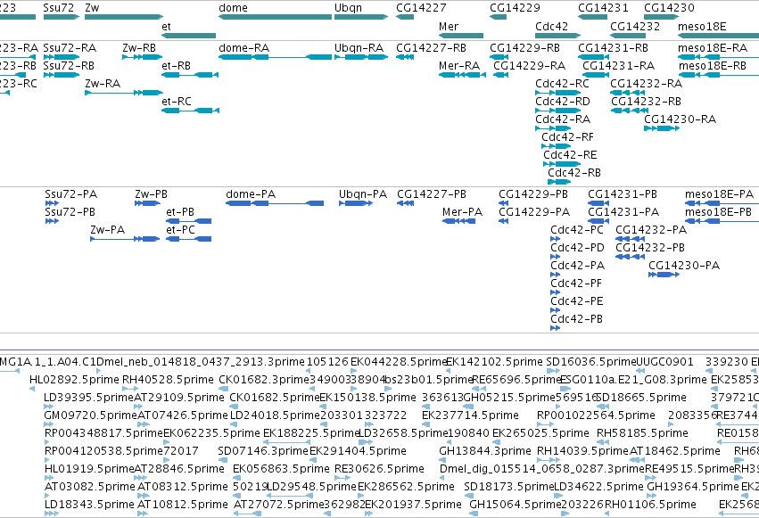Select the Ssu72 gene arrow
Image resolution: width=759 pixels, height=518 pixels.
click(x=62, y=17)
